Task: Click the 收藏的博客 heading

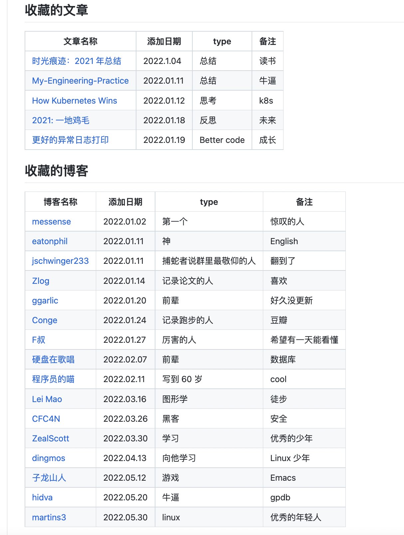Action: (x=56, y=171)
